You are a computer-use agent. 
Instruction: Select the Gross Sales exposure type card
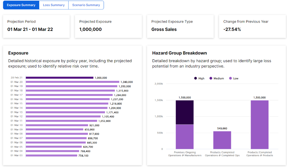180,26
